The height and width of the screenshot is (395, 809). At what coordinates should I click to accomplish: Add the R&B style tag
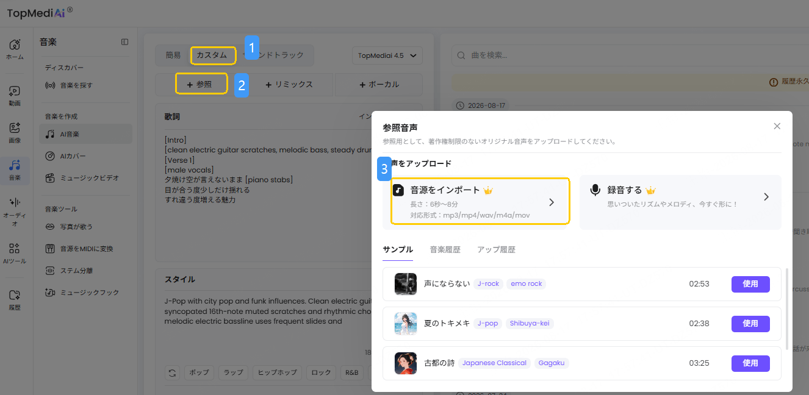point(352,372)
